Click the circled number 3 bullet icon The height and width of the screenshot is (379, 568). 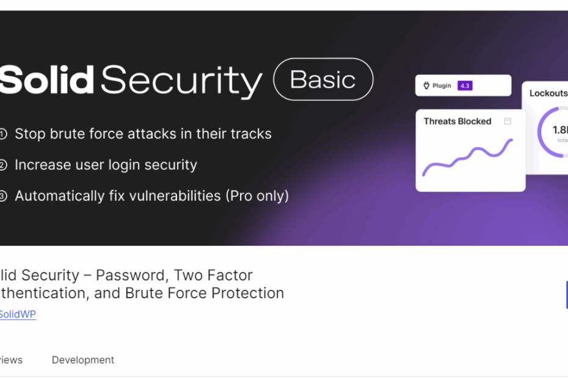2,196
